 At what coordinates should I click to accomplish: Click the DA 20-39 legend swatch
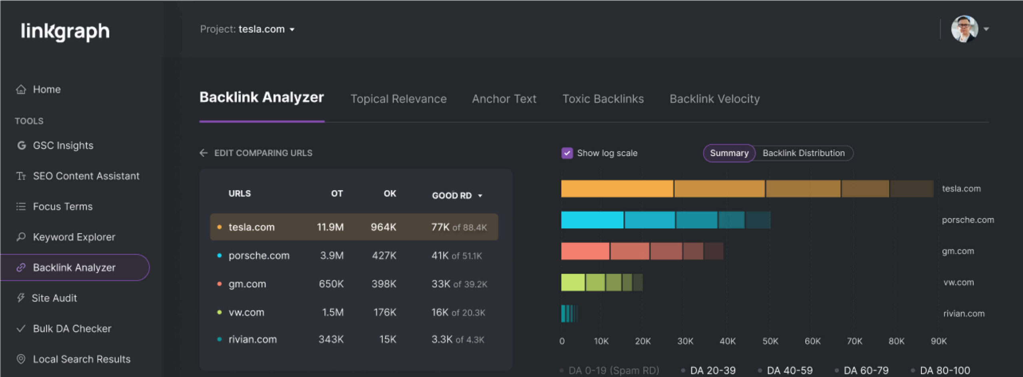[683, 371]
